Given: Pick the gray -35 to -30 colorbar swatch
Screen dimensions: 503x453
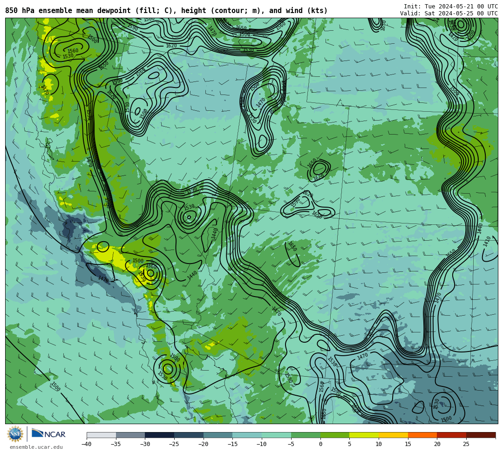Looking at the screenshot, I should click(130, 435).
